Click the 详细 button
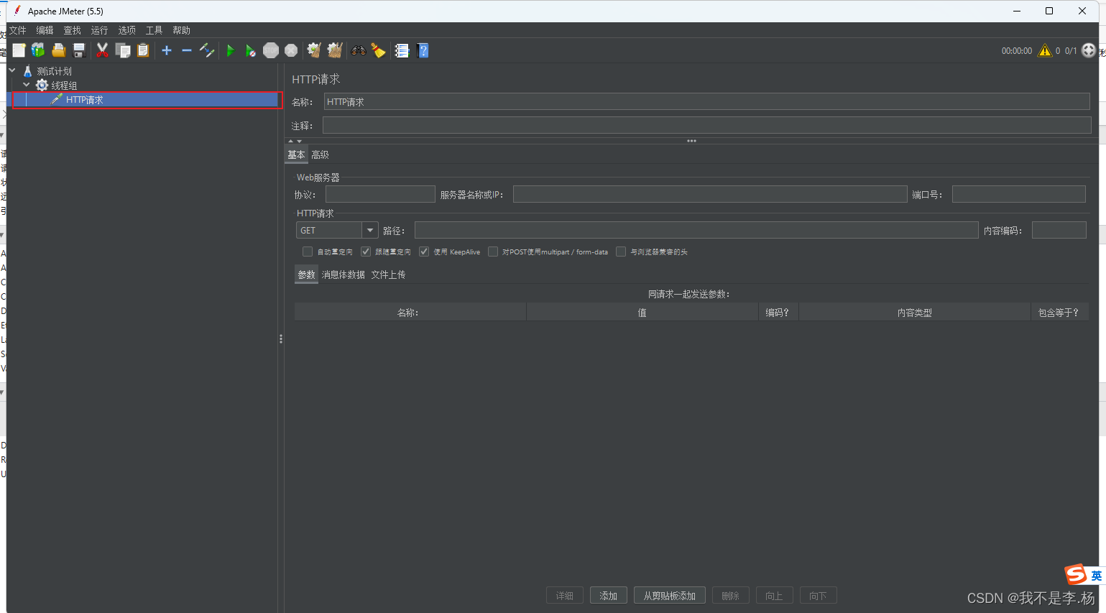1106x613 pixels. pyautogui.click(x=565, y=596)
